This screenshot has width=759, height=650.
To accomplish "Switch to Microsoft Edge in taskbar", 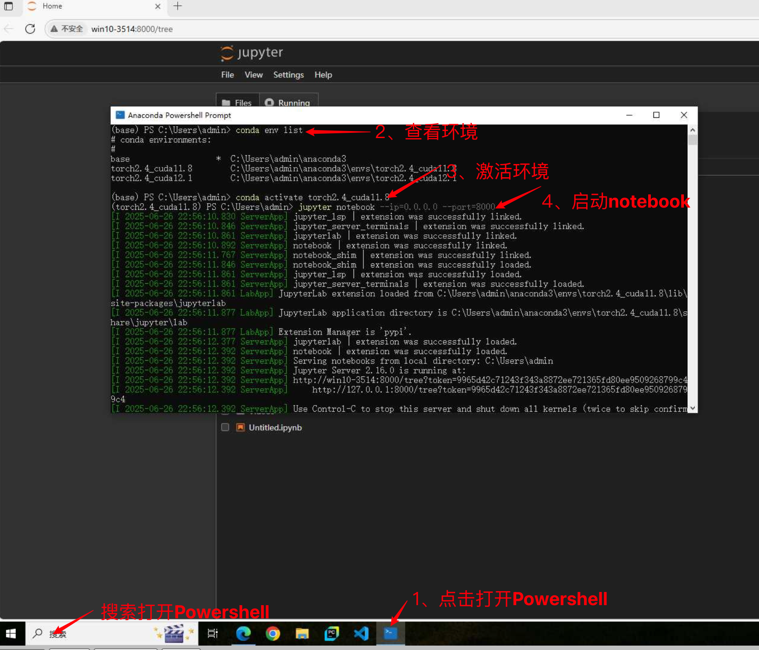I will (x=243, y=633).
